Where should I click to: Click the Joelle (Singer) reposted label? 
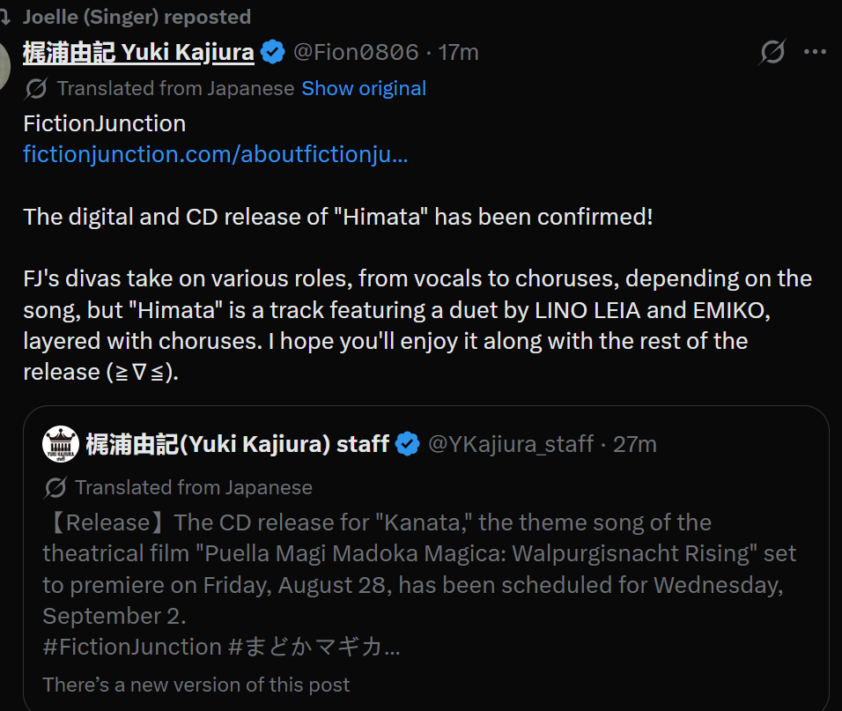point(137,18)
